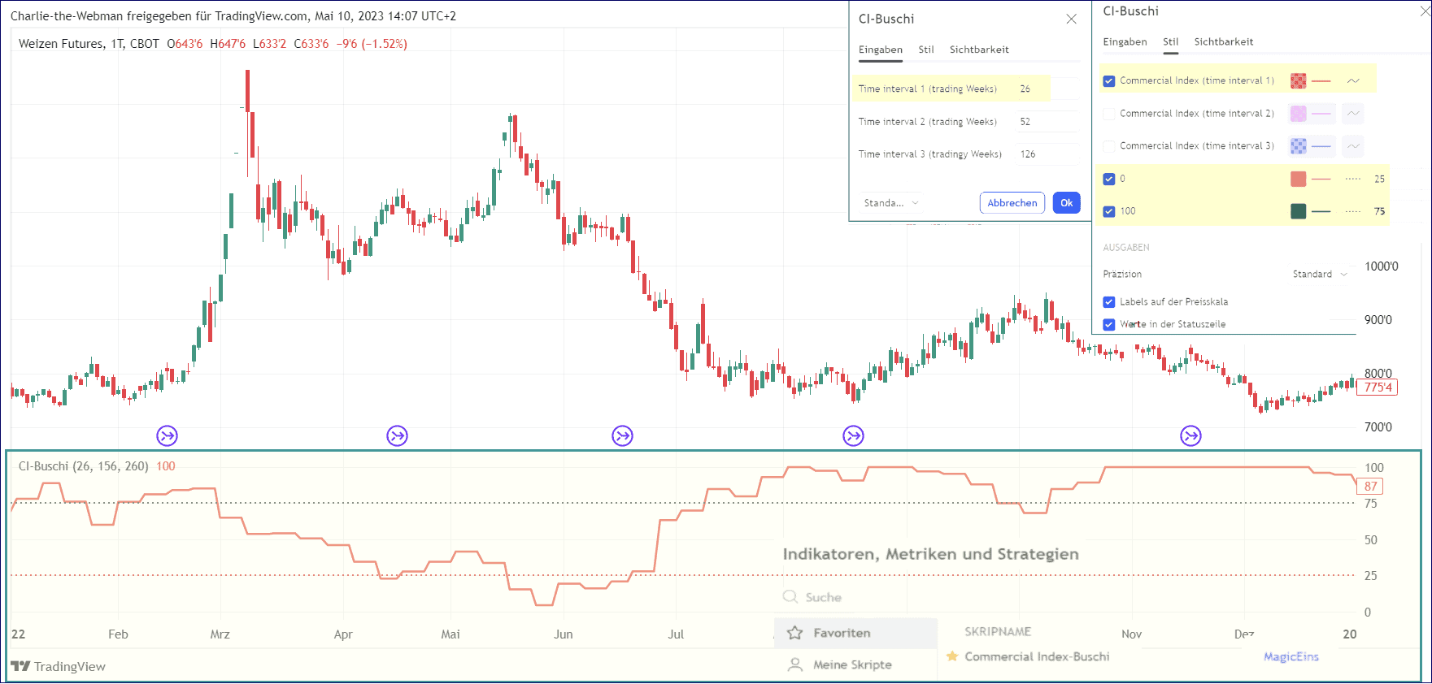Open the Präzision Standard dropdown
The image size is (1432, 684).
[1319, 275]
